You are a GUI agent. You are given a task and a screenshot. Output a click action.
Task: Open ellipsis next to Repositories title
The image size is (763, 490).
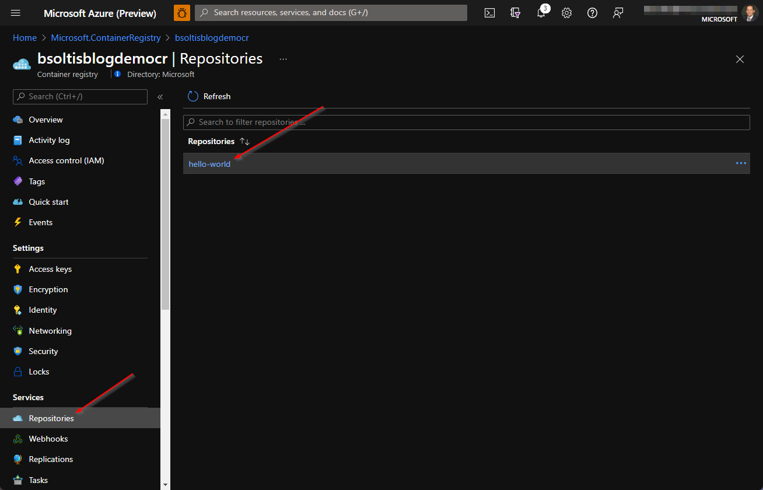(283, 59)
